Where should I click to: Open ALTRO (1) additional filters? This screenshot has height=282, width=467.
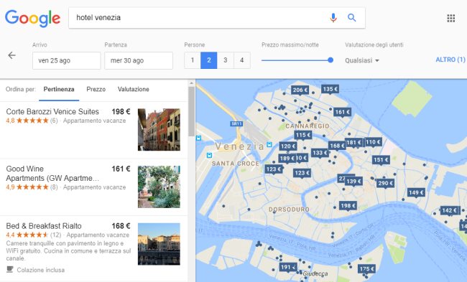click(450, 60)
